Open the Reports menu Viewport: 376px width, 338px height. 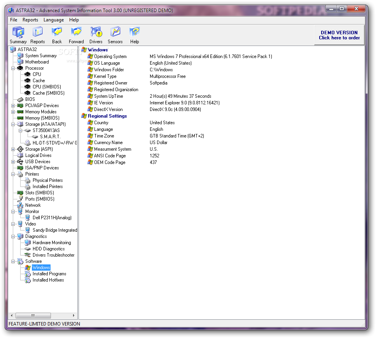[x=30, y=20]
